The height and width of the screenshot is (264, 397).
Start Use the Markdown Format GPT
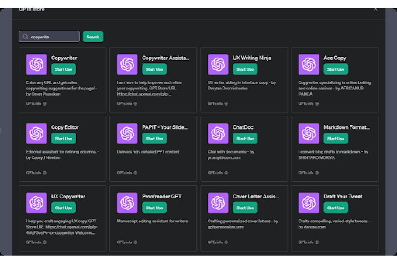click(x=336, y=139)
